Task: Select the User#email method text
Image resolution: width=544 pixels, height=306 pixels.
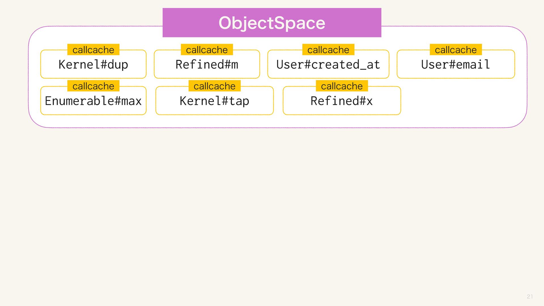Action: click(456, 65)
